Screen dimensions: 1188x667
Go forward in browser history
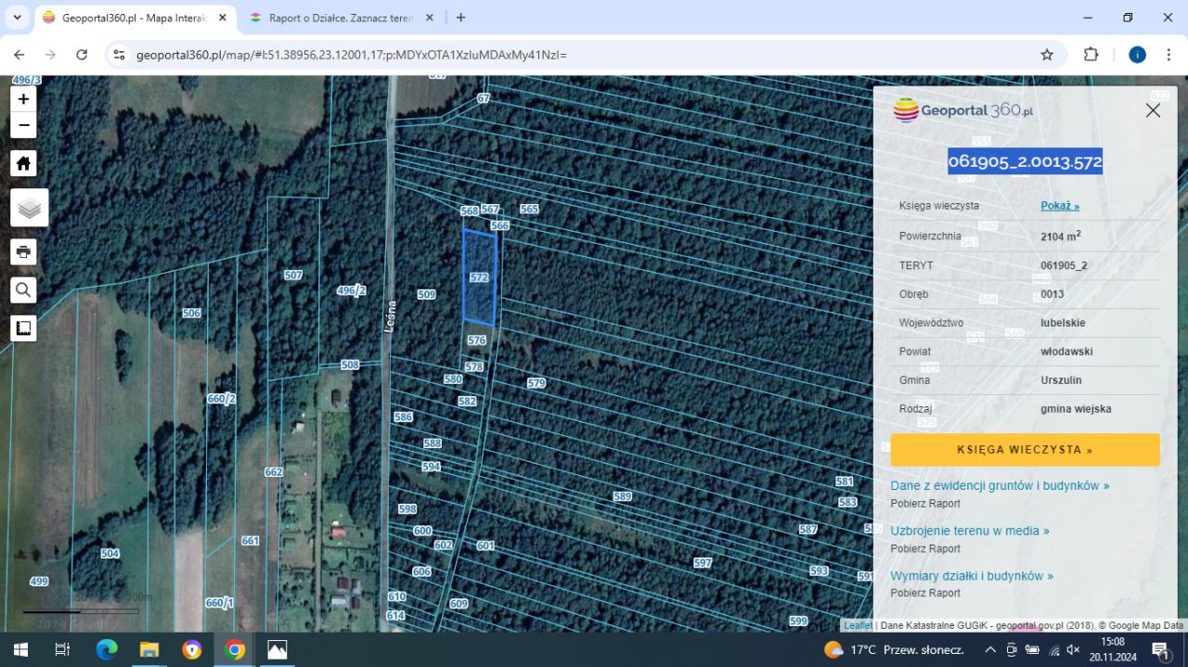pos(50,55)
